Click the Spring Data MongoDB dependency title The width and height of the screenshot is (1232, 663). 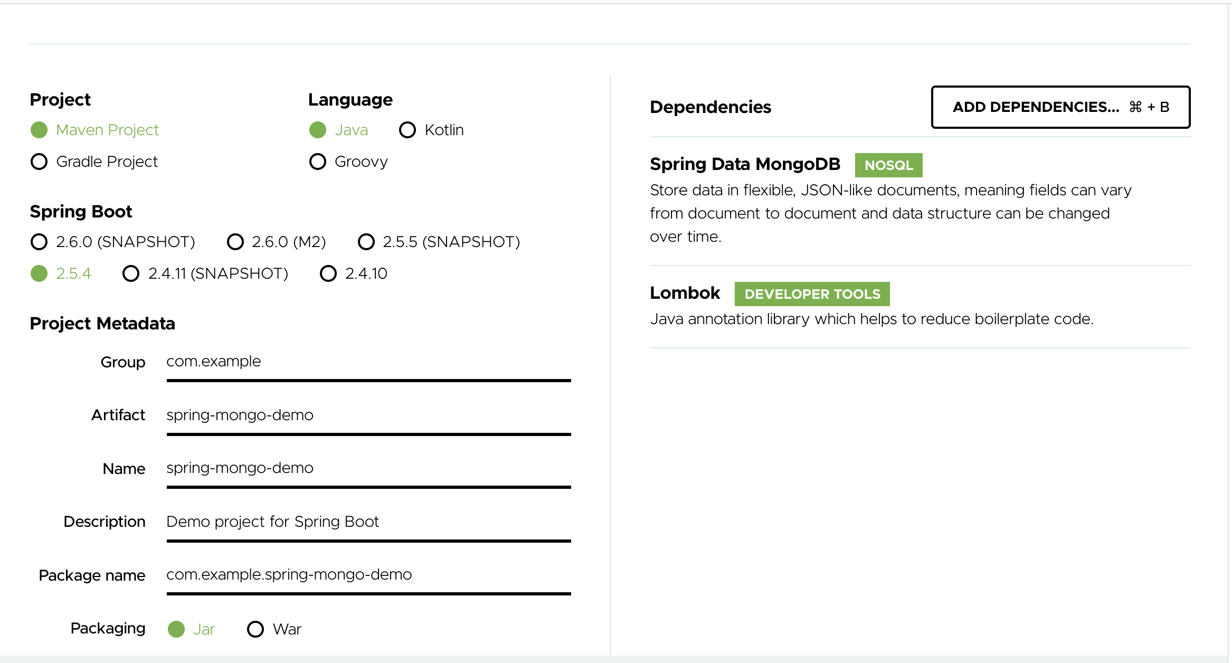[745, 164]
